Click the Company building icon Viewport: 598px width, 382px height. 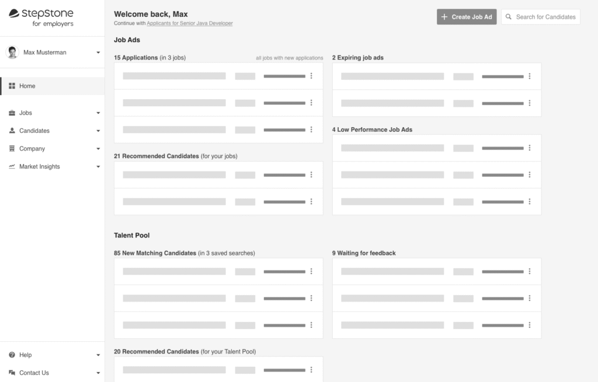[12, 149]
